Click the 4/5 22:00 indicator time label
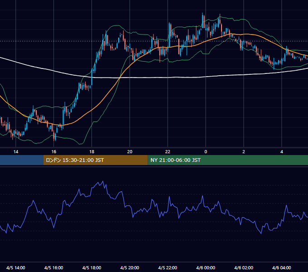Image resolution: width=308 pixels, height=272 pixels. click(168, 267)
